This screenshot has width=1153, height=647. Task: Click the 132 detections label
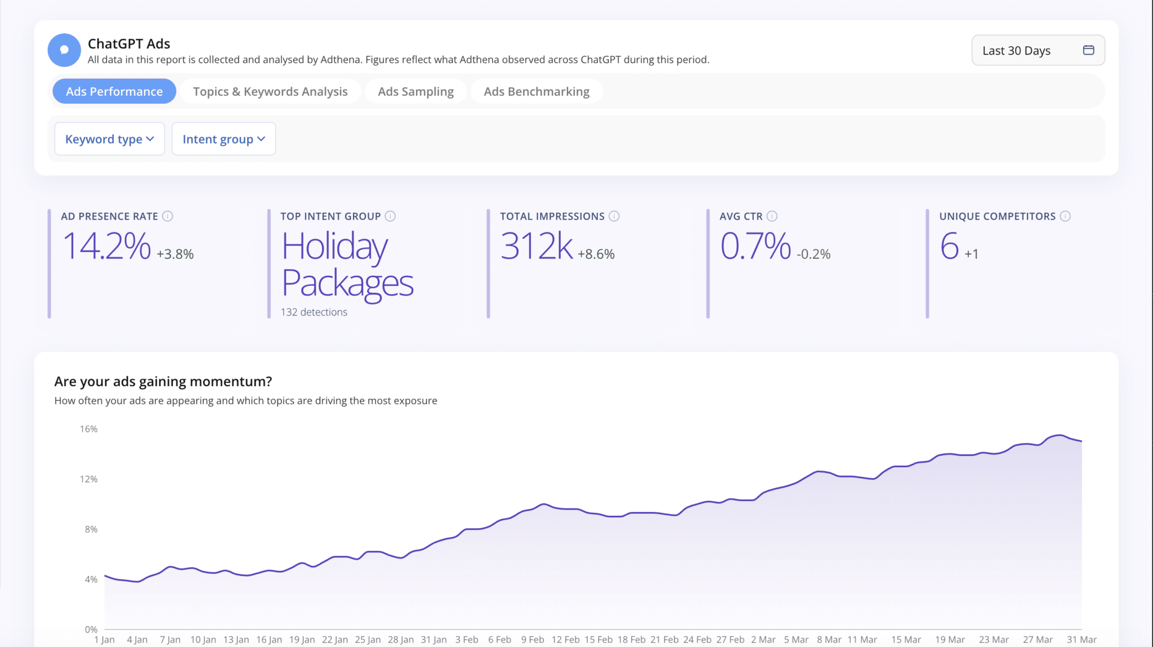click(x=314, y=312)
